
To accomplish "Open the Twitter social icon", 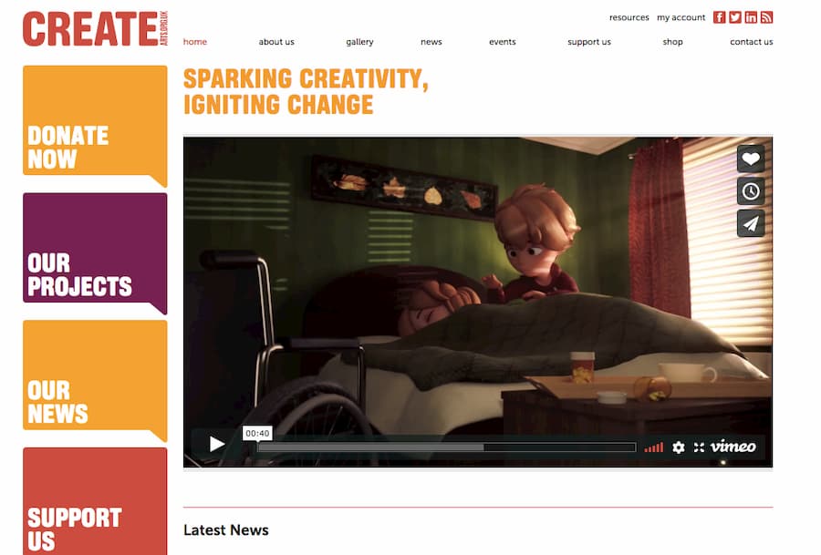I will [x=735, y=17].
